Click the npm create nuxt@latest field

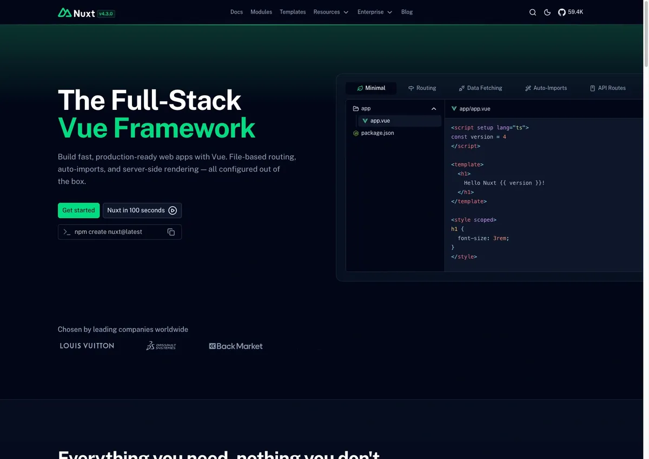120,232
